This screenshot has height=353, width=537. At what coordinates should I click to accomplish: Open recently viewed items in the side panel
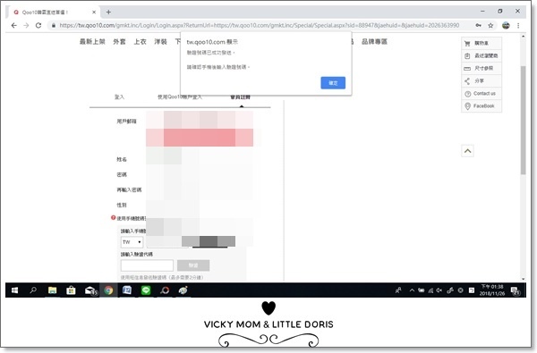point(482,55)
